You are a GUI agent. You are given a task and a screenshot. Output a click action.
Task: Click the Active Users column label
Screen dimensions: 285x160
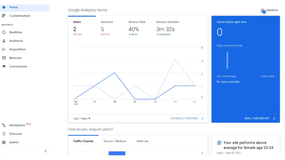click(268, 76)
